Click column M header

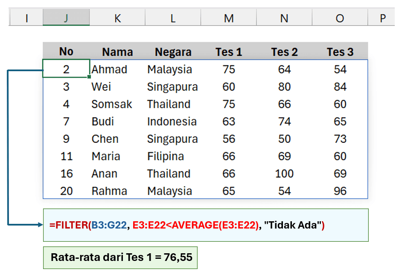(x=229, y=17)
